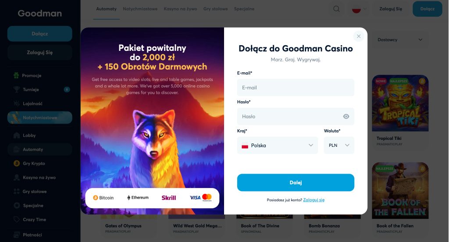Focus the E-mail input field
449x242 pixels.
[296, 88]
